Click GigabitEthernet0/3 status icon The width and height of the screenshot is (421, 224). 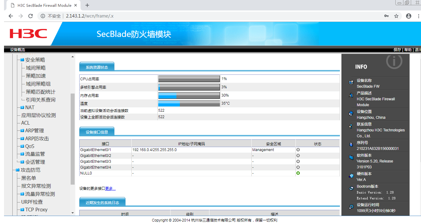coord(298,162)
